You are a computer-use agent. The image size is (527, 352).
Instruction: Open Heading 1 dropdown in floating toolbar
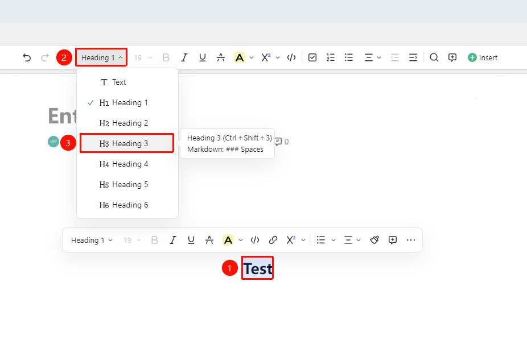(x=92, y=240)
